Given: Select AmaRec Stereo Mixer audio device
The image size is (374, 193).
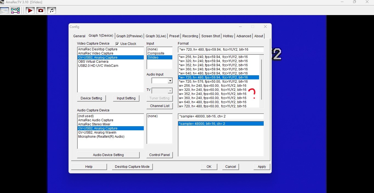Looking at the screenshot, I should point(111,124).
